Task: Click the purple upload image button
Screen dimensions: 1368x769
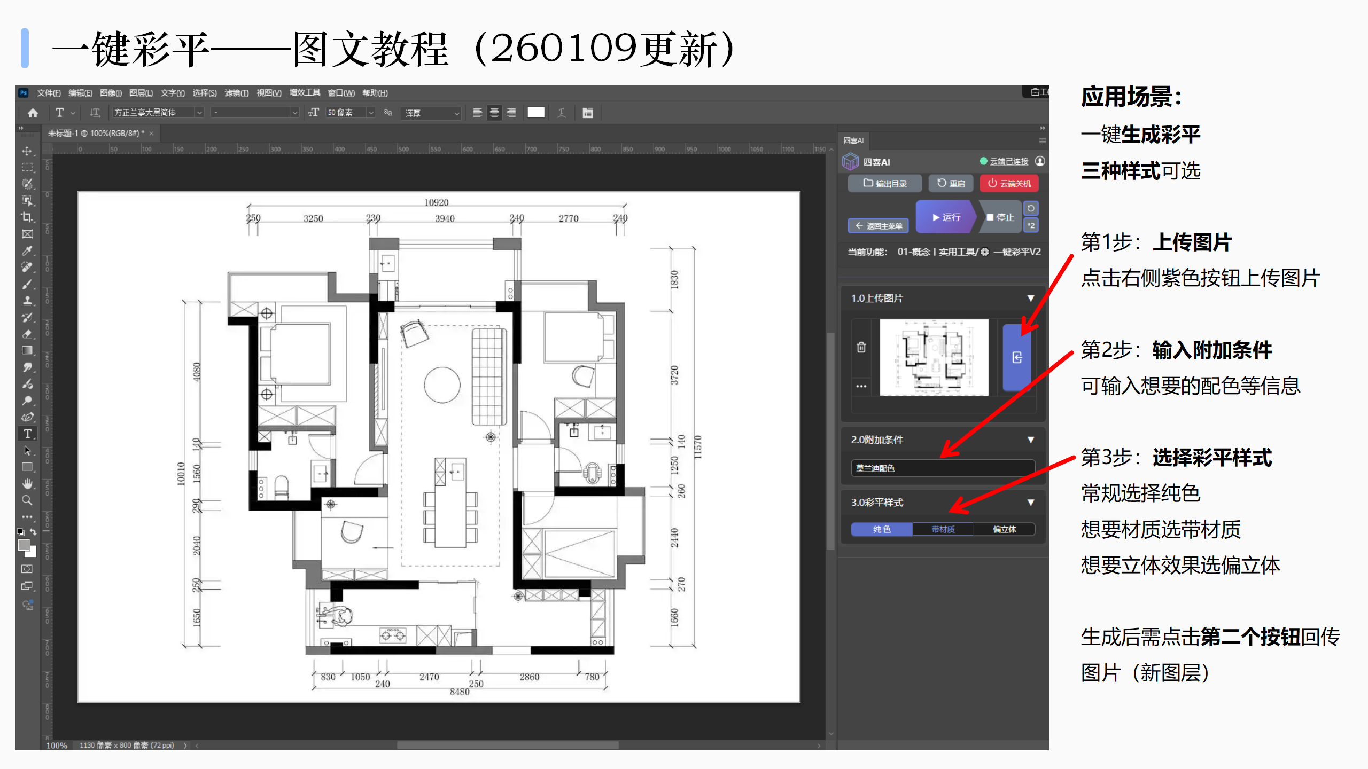Action: coord(1016,357)
